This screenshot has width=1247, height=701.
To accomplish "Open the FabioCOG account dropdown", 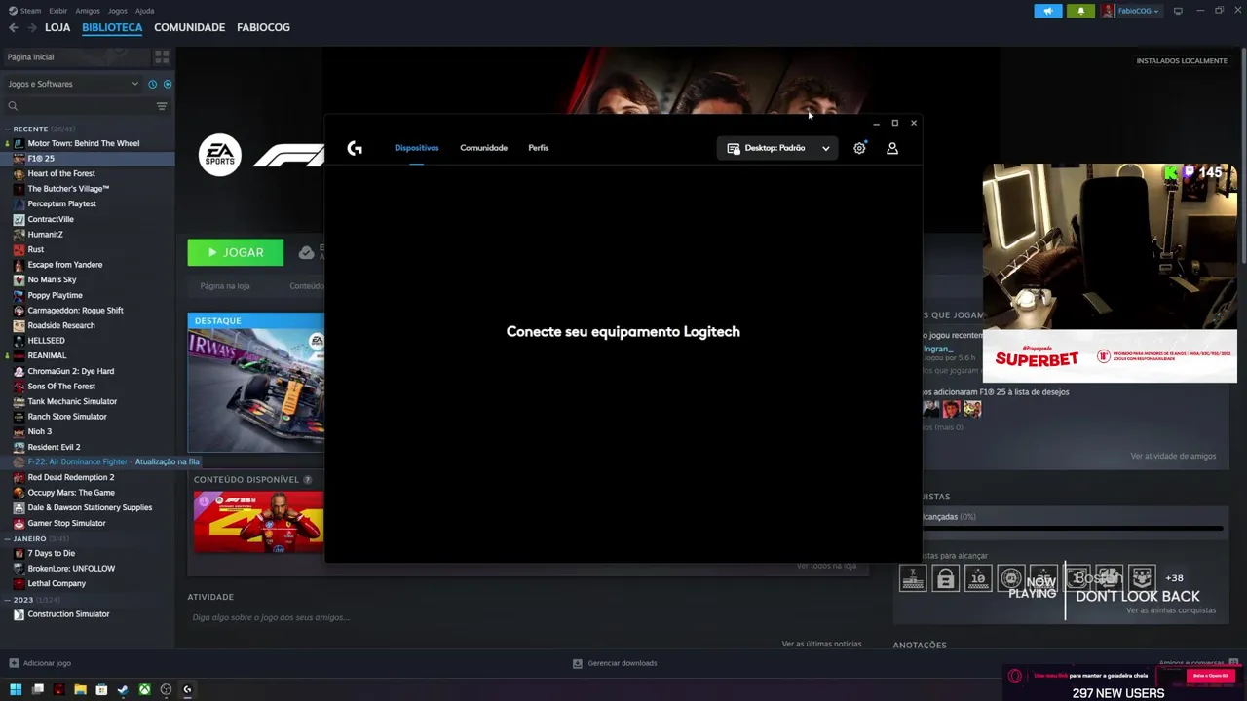I will [x=1130, y=11].
